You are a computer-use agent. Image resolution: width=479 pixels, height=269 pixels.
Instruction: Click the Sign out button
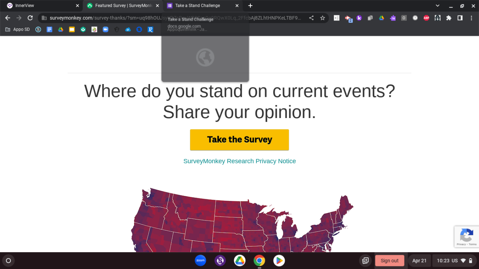pos(390,260)
